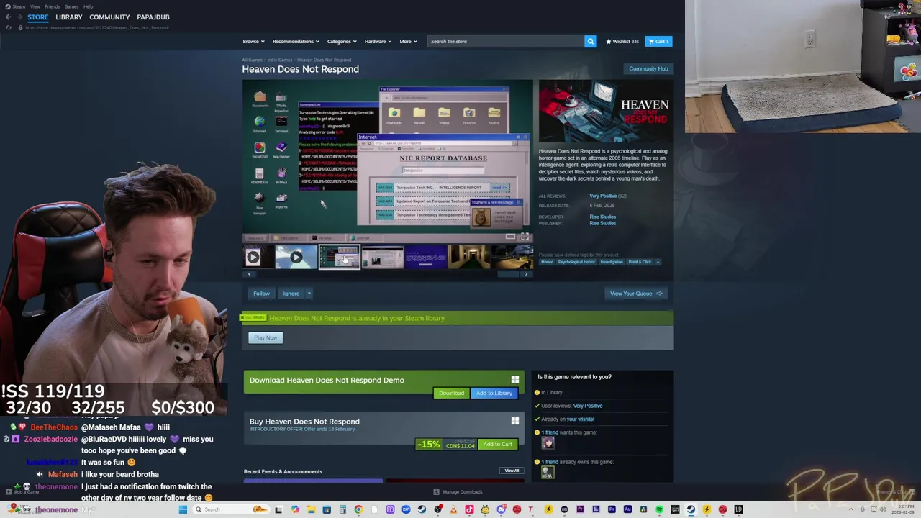Toggle fullscreen on media viewer

pos(525,236)
